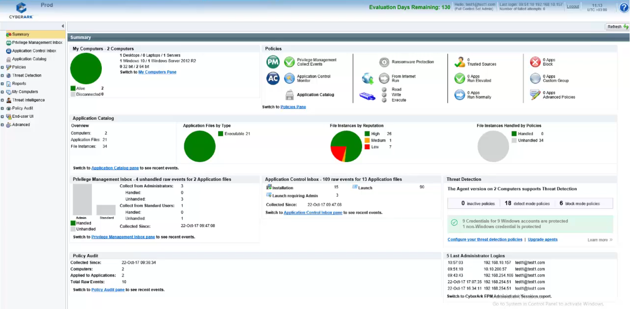The height and width of the screenshot is (309, 630).
Task: Click the Custom Group sphere icon
Action: (535, 78)
